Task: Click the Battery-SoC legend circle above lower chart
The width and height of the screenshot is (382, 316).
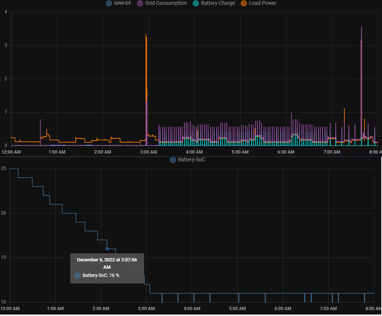Action: 173,160
